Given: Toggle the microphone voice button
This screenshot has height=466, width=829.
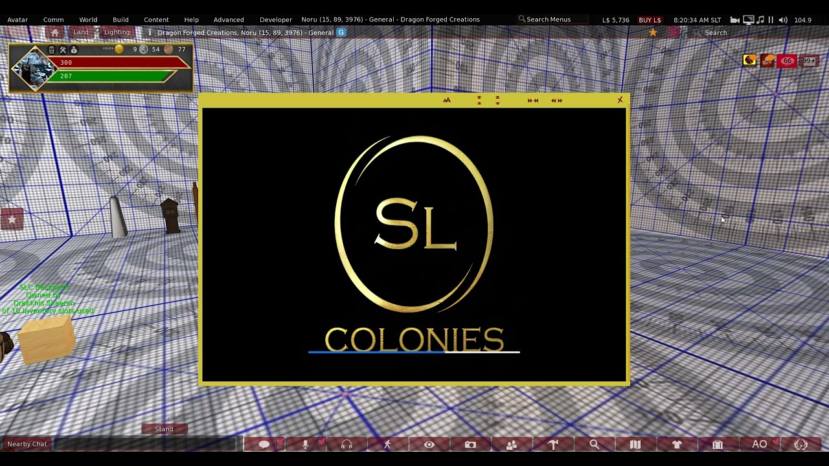Looking at the screenshot, I should point(305,445).
